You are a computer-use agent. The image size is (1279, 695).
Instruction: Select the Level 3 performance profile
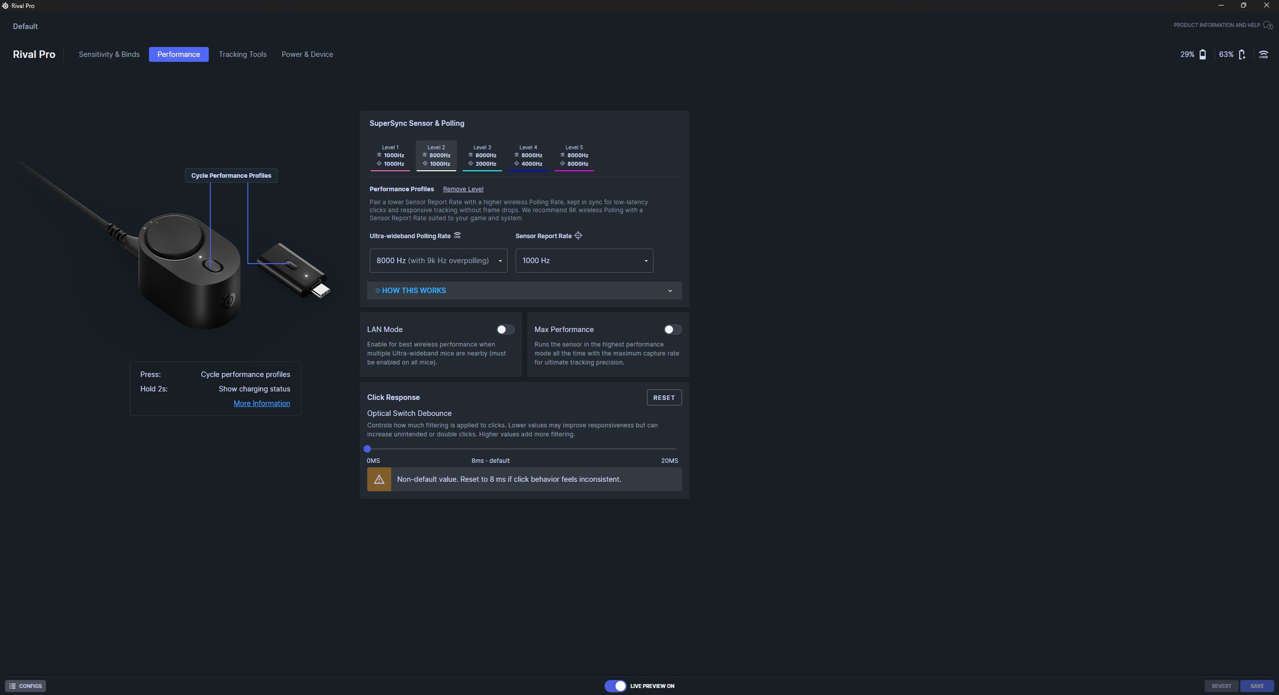click(x=482, y=156)
